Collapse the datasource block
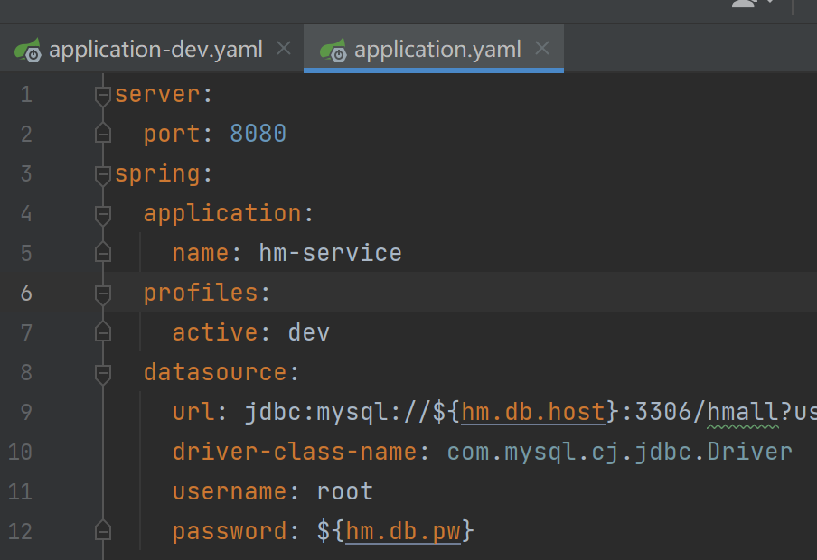The height and width of the screenshot is (560, 817). point(101,372)
